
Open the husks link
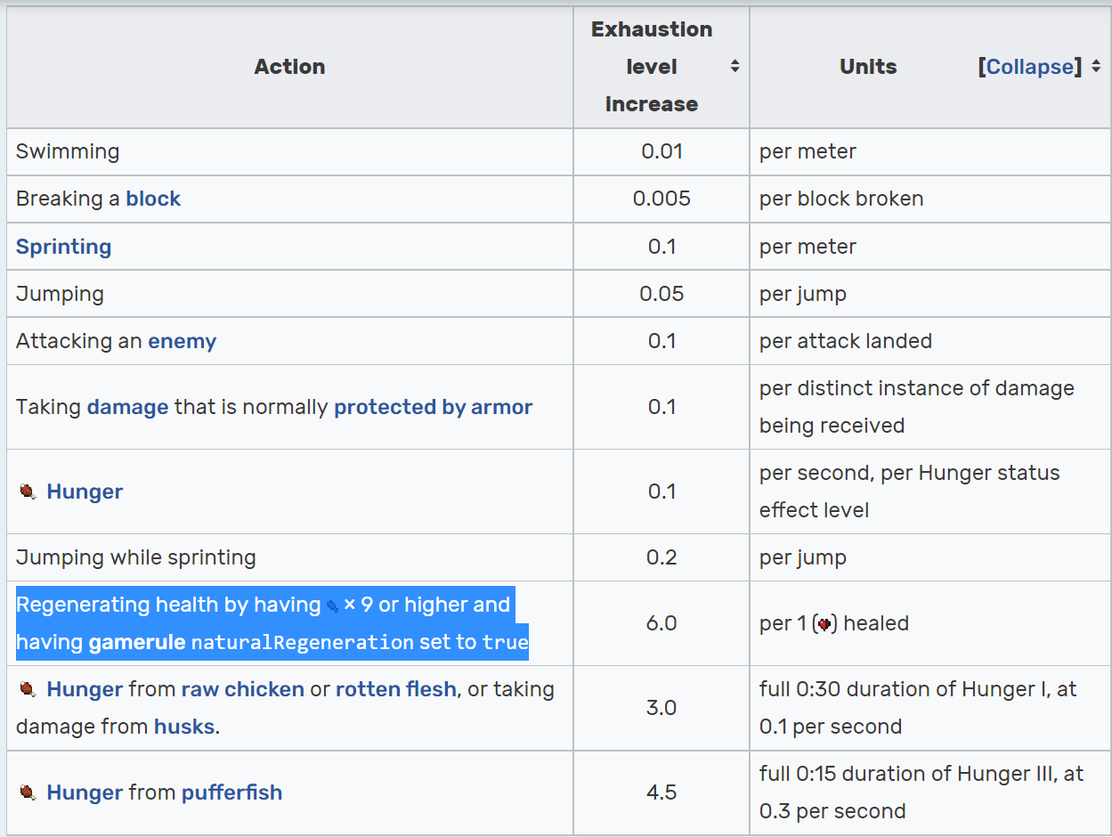pyautogui.click(x=184, y=727)
